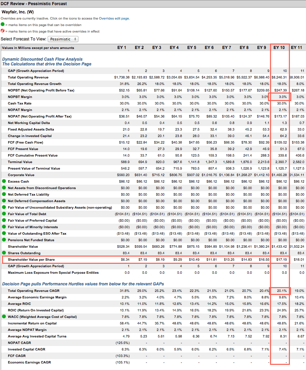Image resolution: width=306 pixels, height=370 pixels.
Task: Click the FCF (Free Cash Flow) row label
Action: 25,142
